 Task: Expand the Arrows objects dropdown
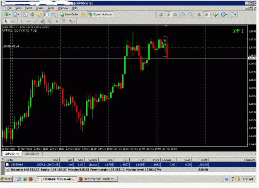72,21
